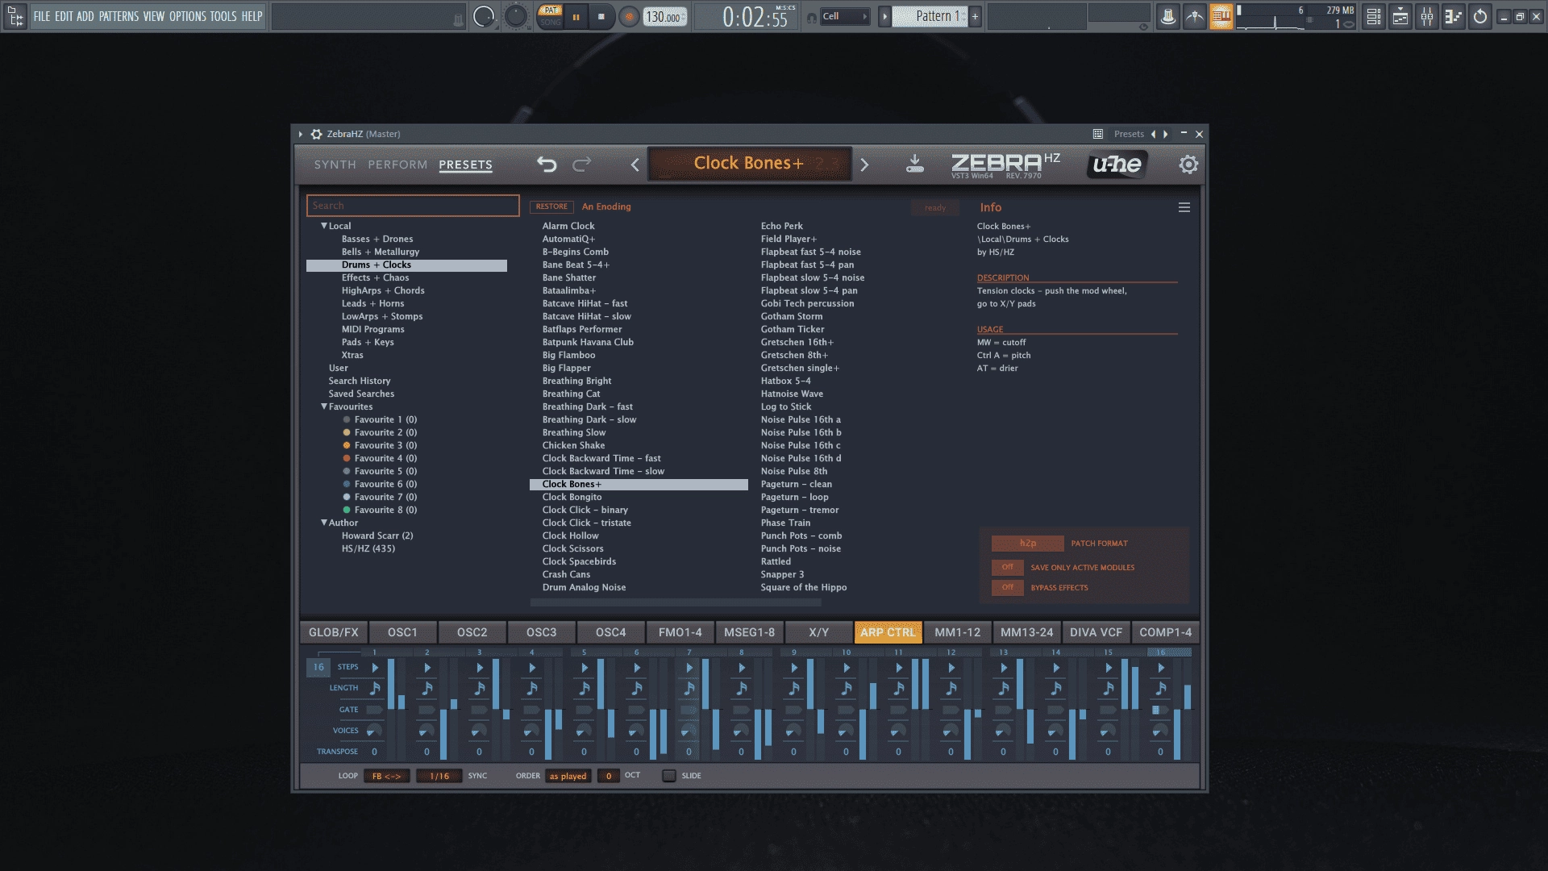
Task: Load the Gotham Storm preset
Action: [x=791, y=316]
